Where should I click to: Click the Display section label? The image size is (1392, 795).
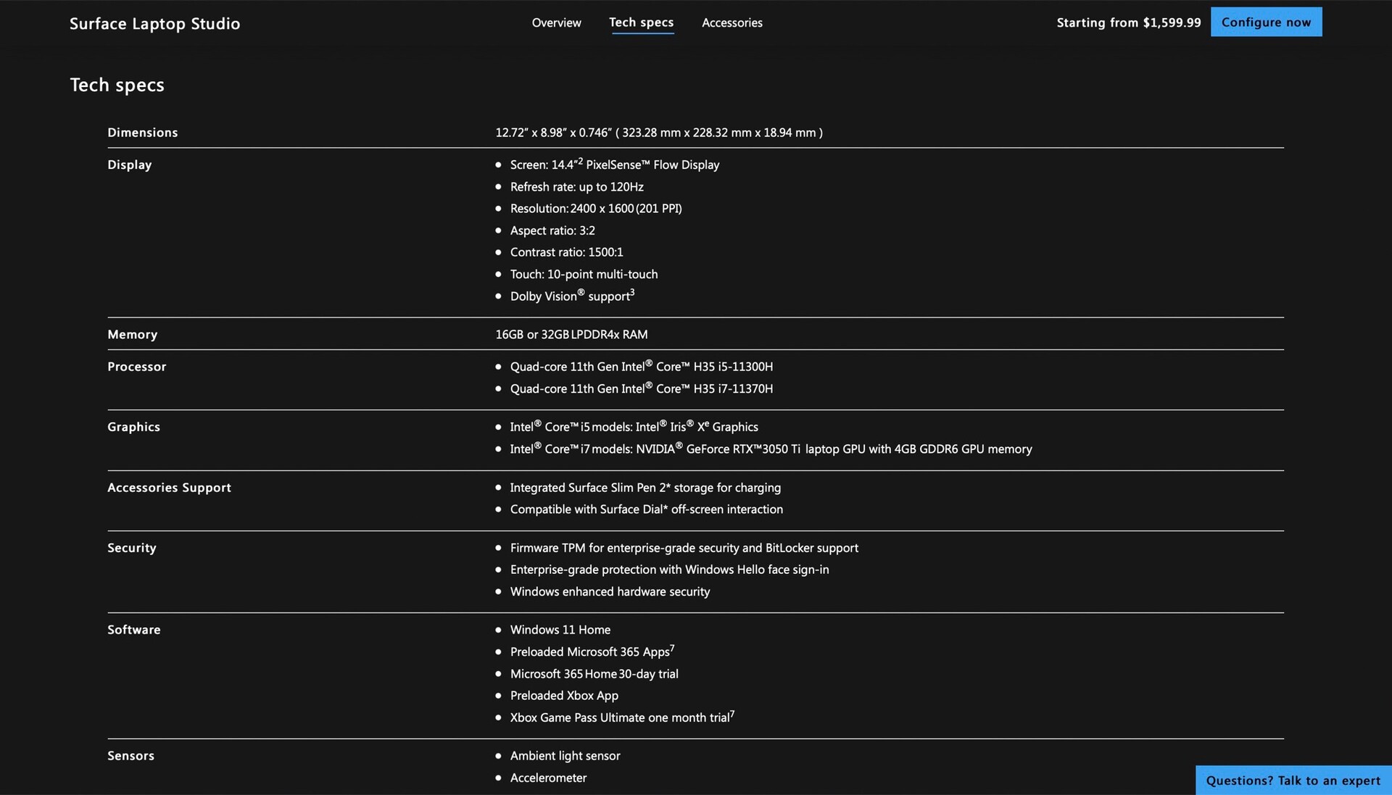[129, 165]
